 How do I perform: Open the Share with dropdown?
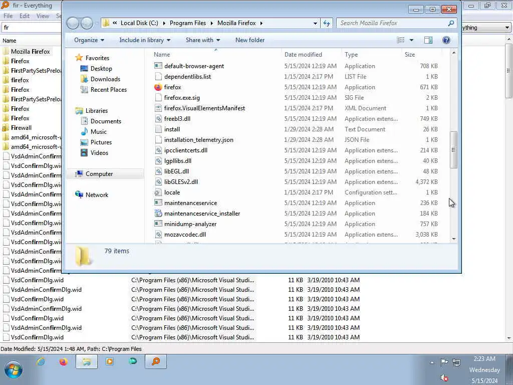pos(203,40)
